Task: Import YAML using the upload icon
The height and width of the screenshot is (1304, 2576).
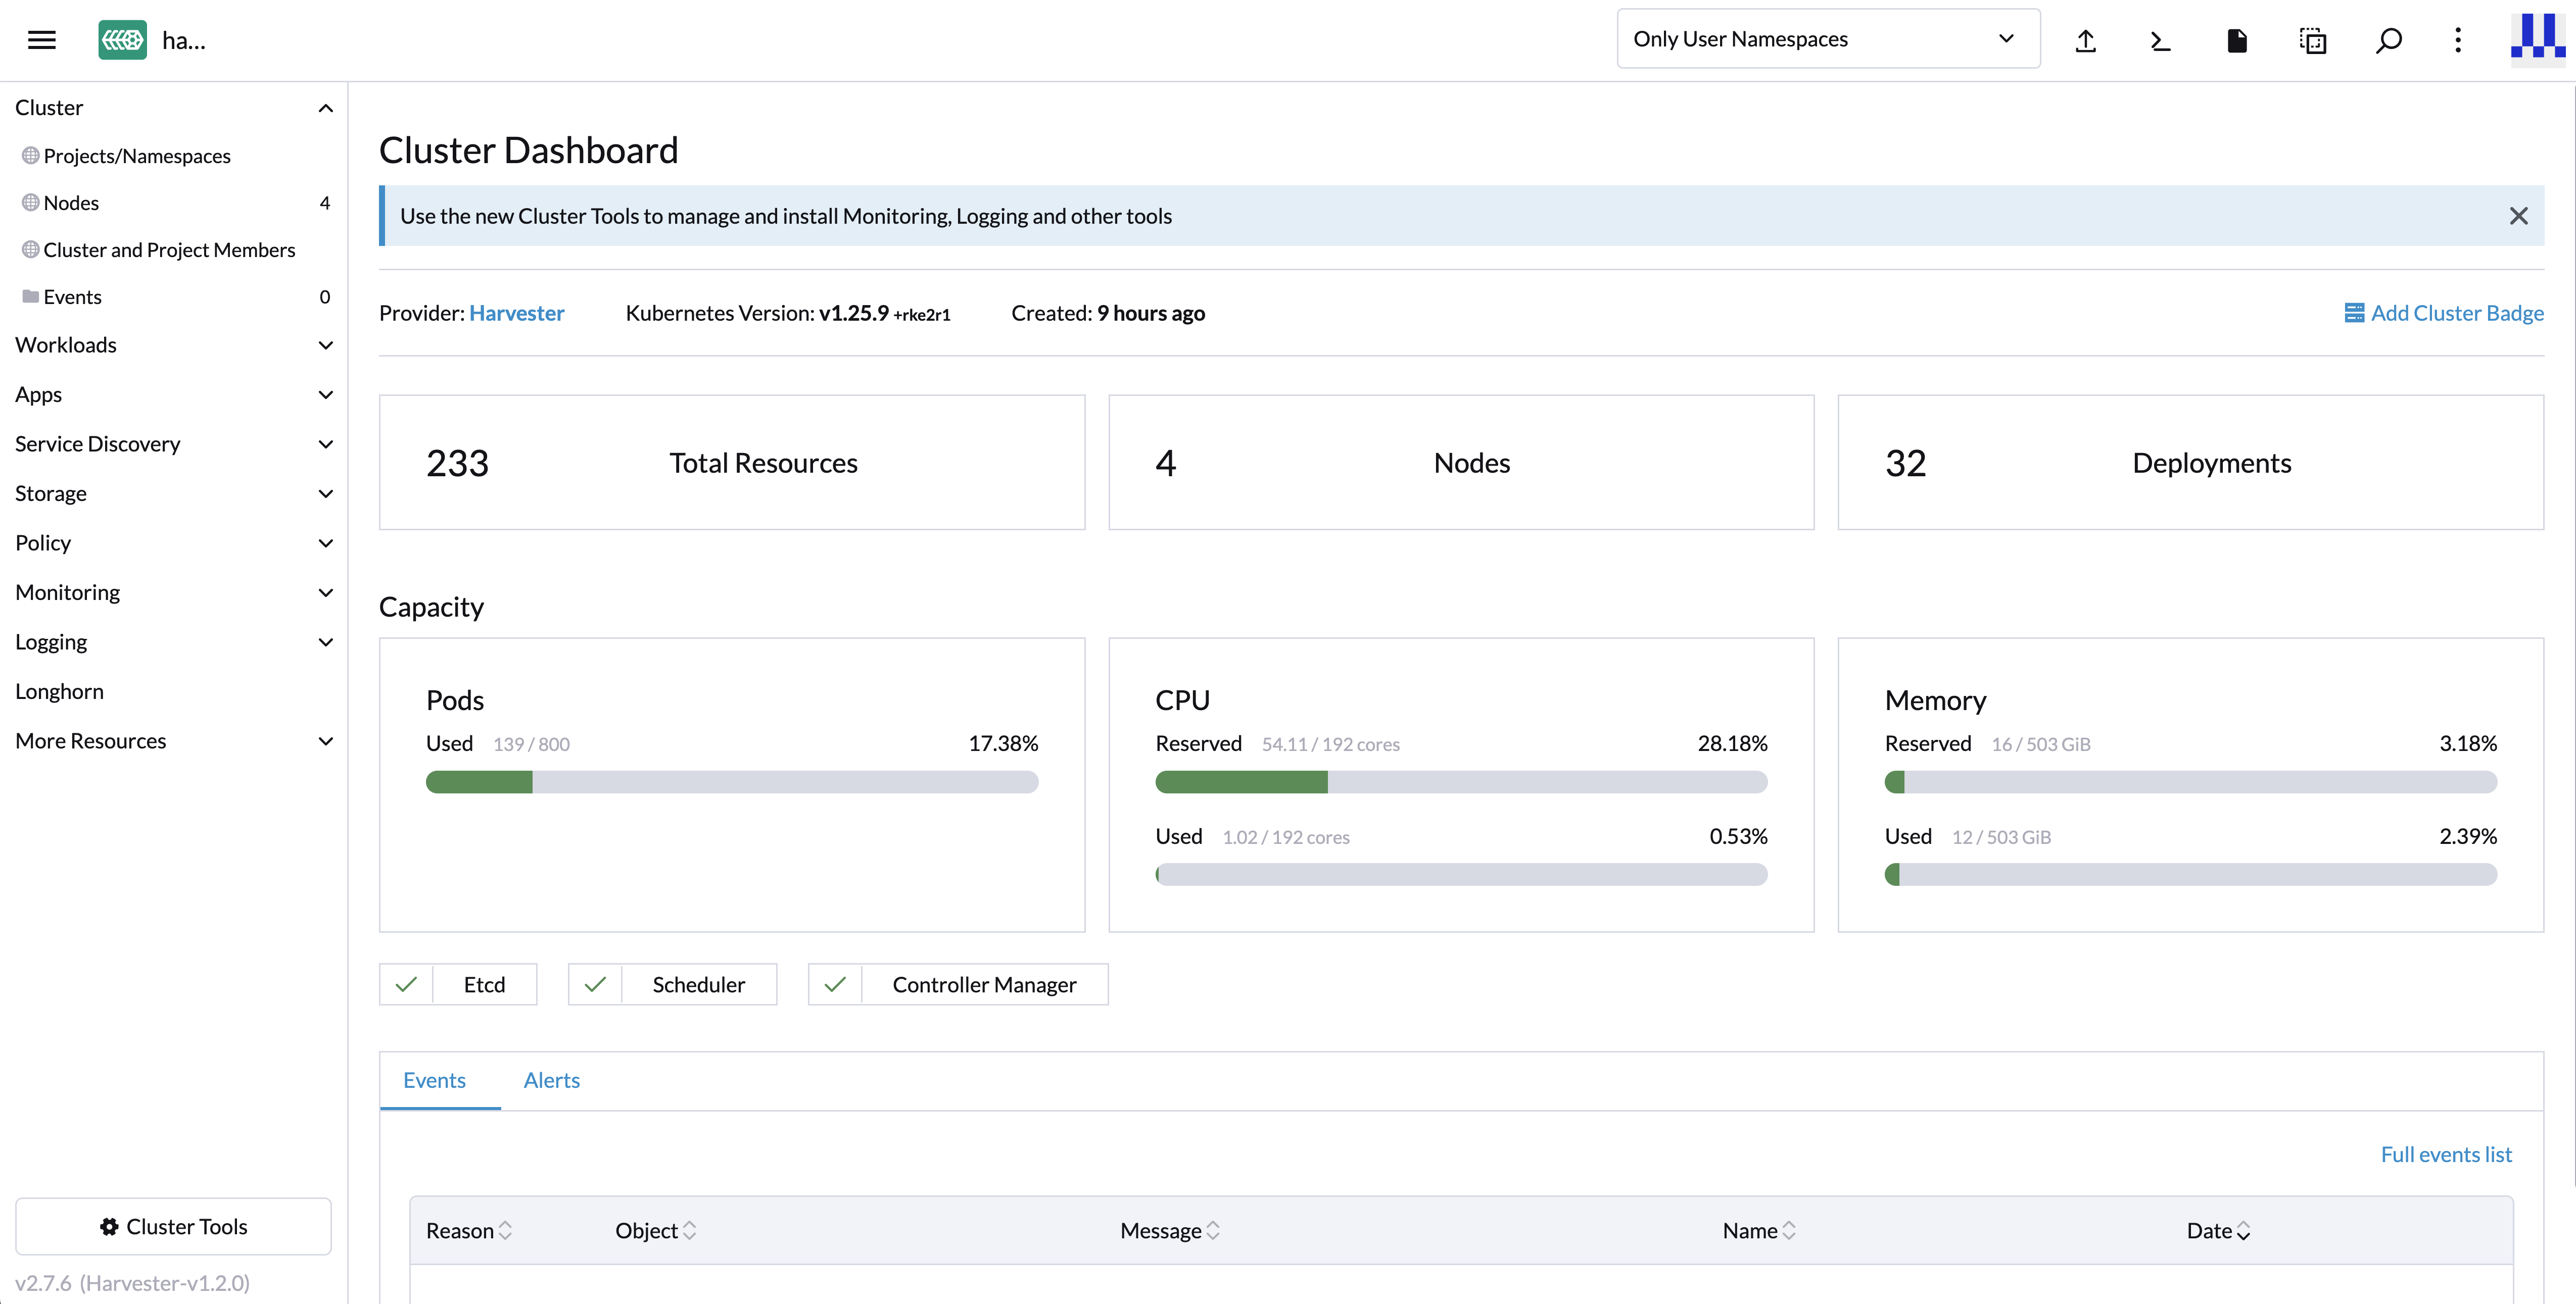Action: [x=2086, y=40]
